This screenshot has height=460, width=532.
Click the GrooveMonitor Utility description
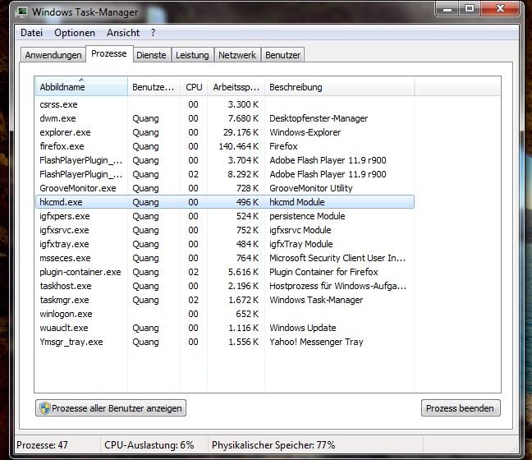[x=311, y=188]
